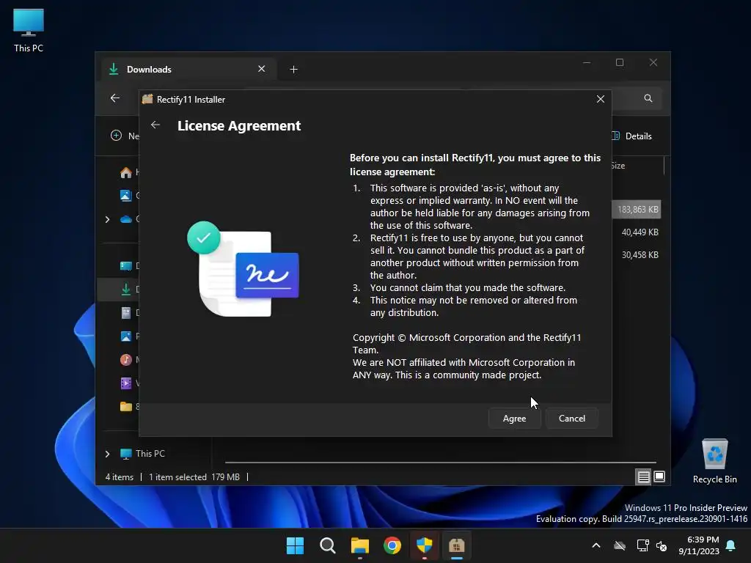This screenshot has height=563, width=751.
Task: Click the muted volume tray icon
Action: [x=662, y=545]
